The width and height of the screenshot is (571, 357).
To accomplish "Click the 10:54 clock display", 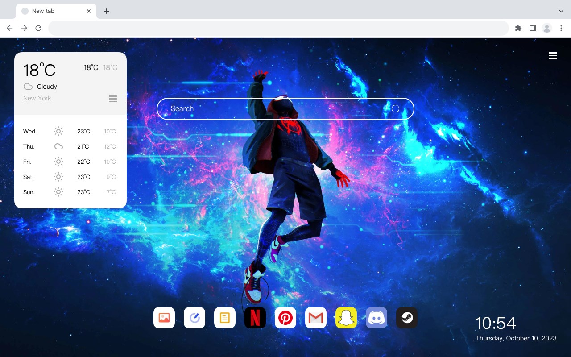I will pyautogui.click(x=496, y=323).
